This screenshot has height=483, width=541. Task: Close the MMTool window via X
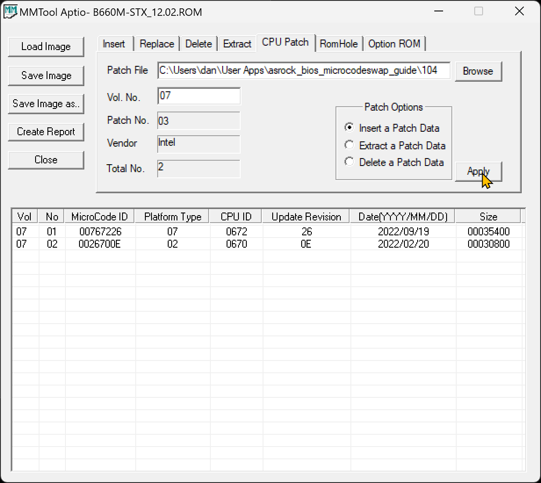click(519, 11)
